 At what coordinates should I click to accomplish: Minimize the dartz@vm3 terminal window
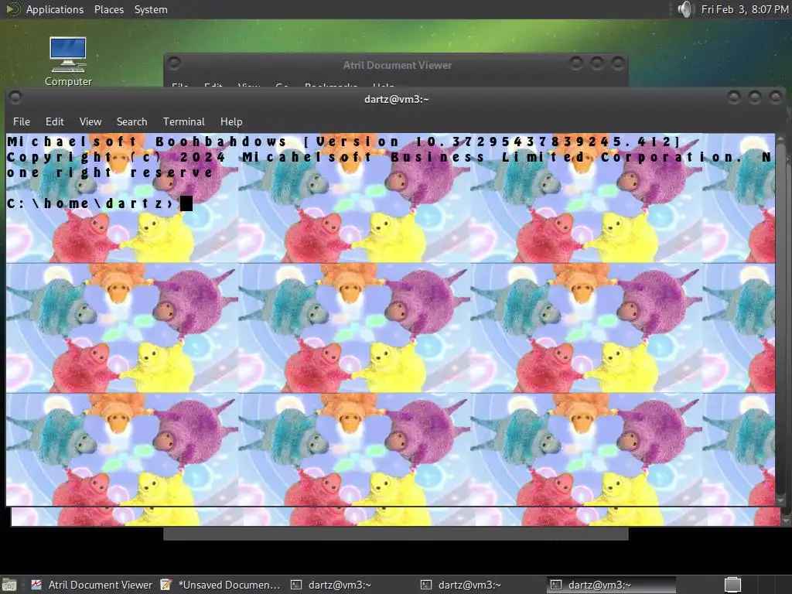click(x=734, y=97)
